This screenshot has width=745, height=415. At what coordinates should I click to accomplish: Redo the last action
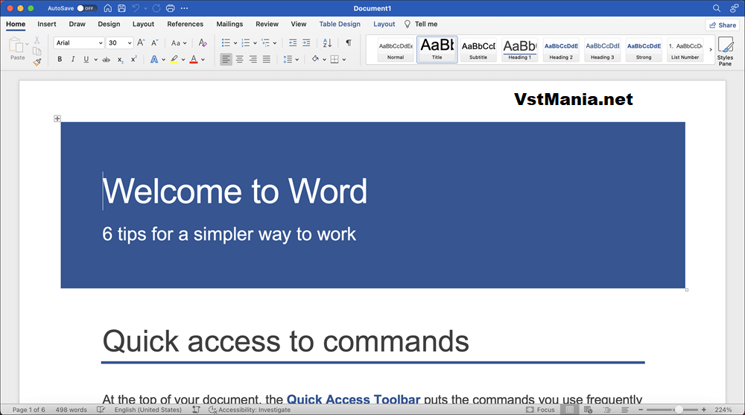pyautogui.click(x=156, y=8)
